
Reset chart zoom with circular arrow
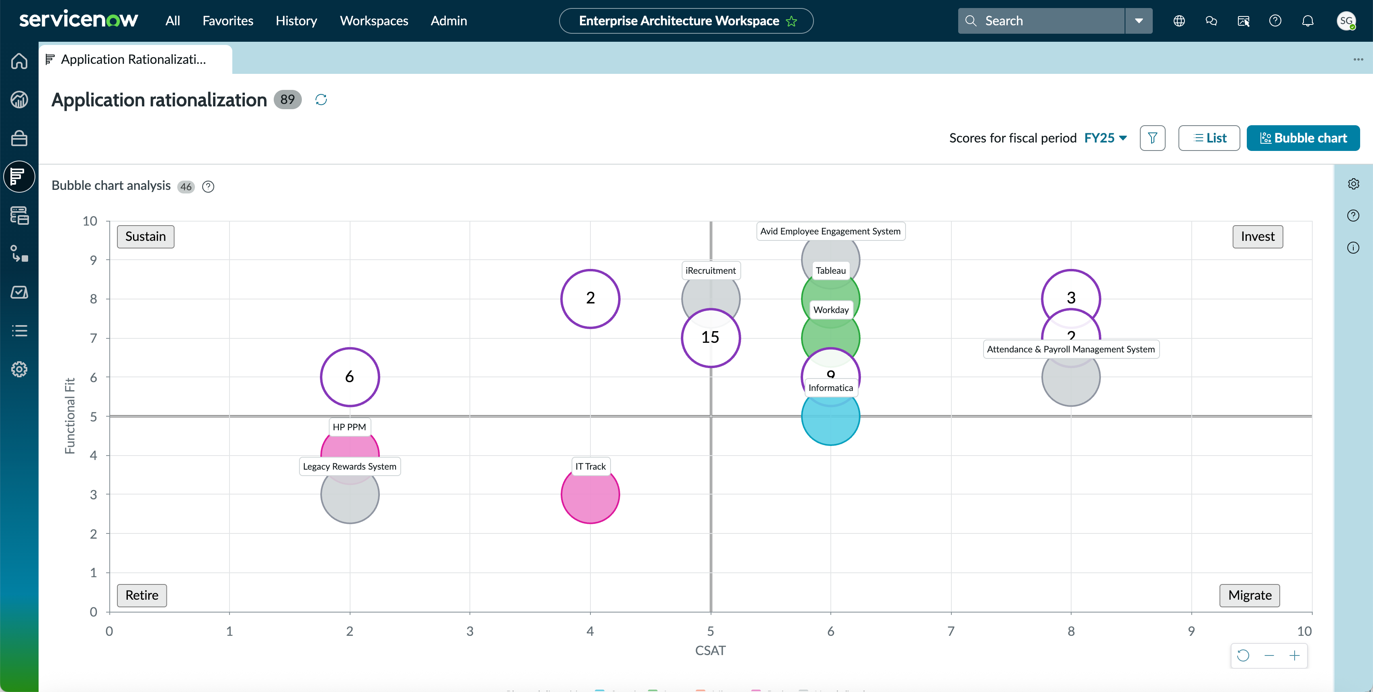(1243, 656)
